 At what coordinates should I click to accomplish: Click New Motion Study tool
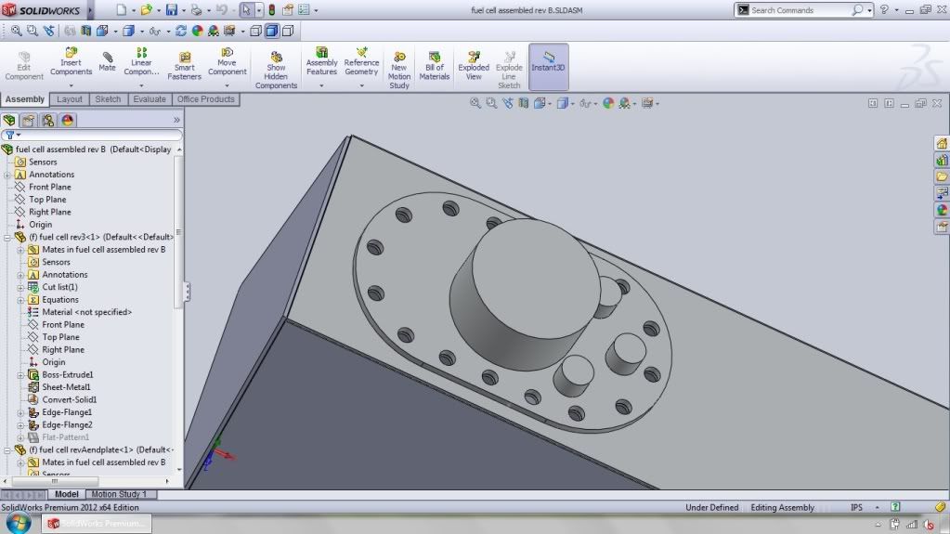(x=399, y=71)
